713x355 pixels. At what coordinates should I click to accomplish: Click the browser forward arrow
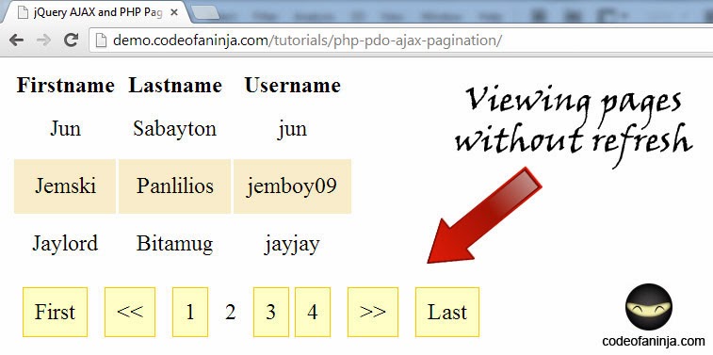click(x=43, y=40)
